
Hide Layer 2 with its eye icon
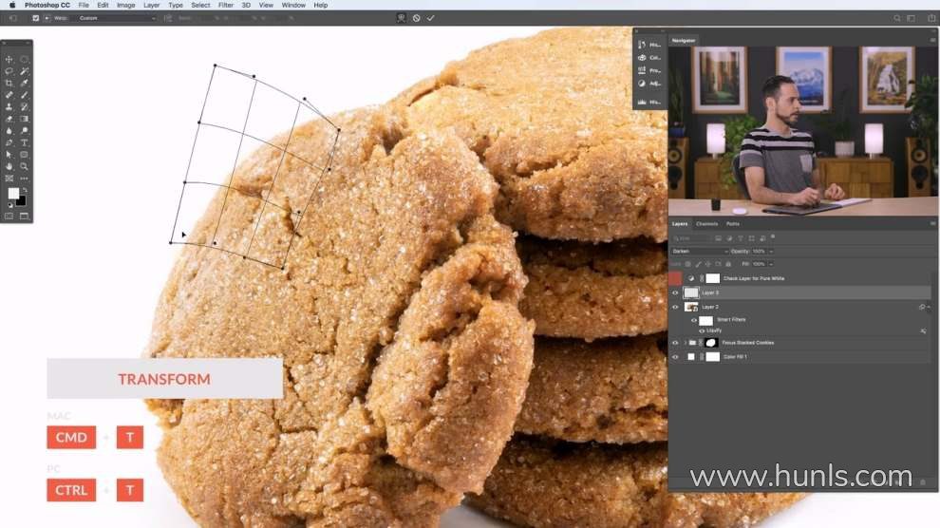click(x=675, y=307)
